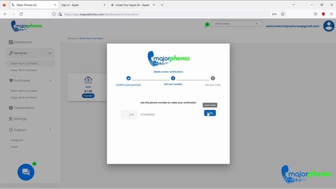Open the Dashboard sidebar item

point(20,42)
